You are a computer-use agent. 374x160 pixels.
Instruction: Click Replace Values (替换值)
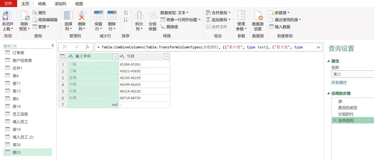click(169, 27)
